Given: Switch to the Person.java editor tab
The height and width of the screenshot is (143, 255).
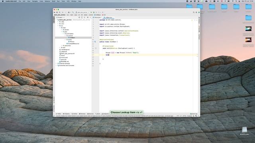Looking at the screenshot, I should pos(97,17).
